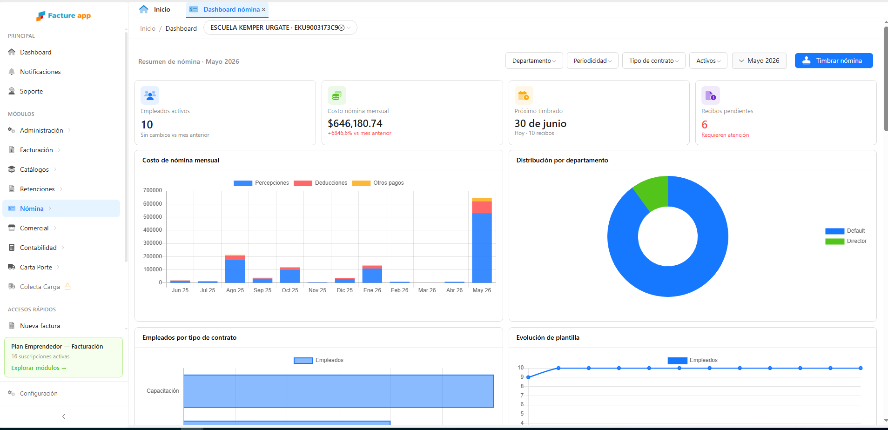This screenshot has height=430, width=888.
Task: Click the page vertical scrollbar thumb
Action: pyautogui.click(x=886, y=78)
